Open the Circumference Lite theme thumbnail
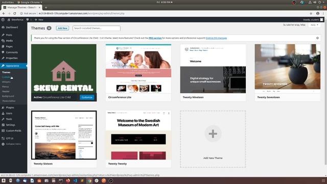The image size is (327, 184). tap(138, 68)
